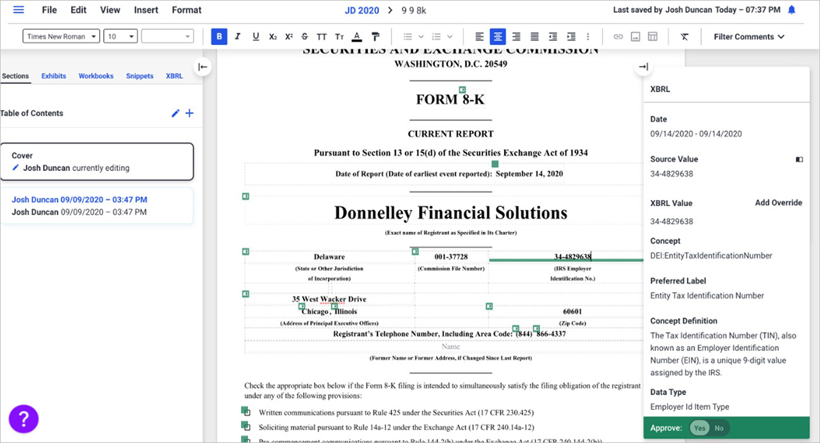Apply strikethrough formatting
820x443 pixels.
pyautogui.click(x=305, y=36)
